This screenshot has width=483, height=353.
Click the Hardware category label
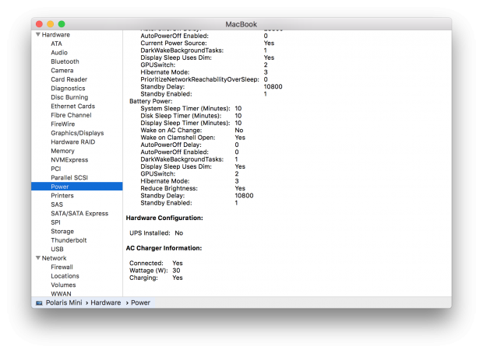[56, 34]
